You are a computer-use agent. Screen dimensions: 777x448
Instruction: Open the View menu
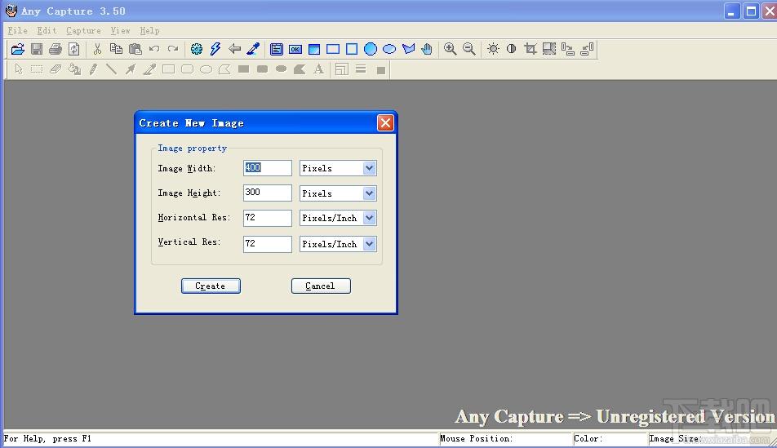click(x=120, y=31)
